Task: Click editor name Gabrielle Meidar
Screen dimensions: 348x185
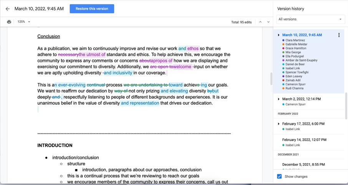Action: tap(296, 45)
